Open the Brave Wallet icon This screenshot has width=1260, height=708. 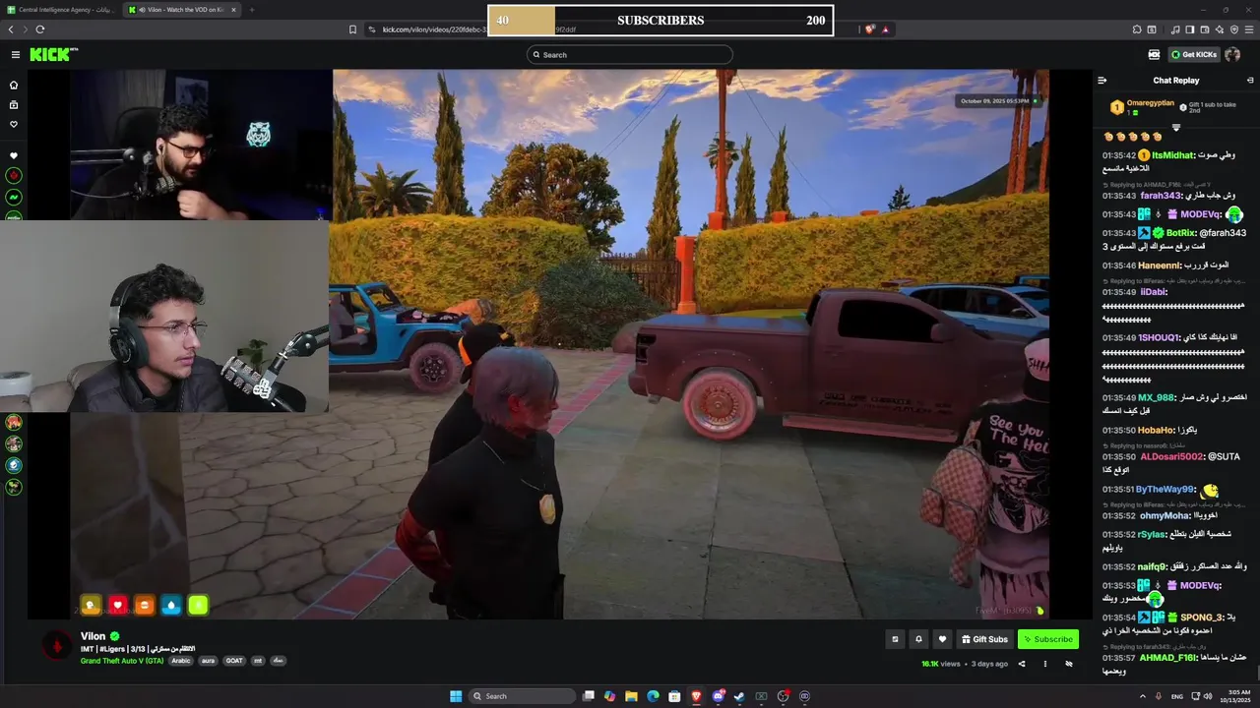click(x=1203, y=29)
